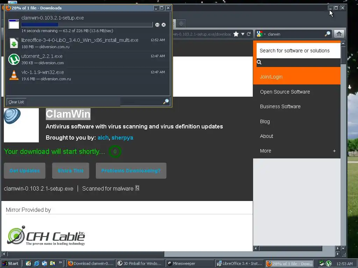
Task: Launch the Internet Explorer quick launch icon
Action: click(36, 263)
